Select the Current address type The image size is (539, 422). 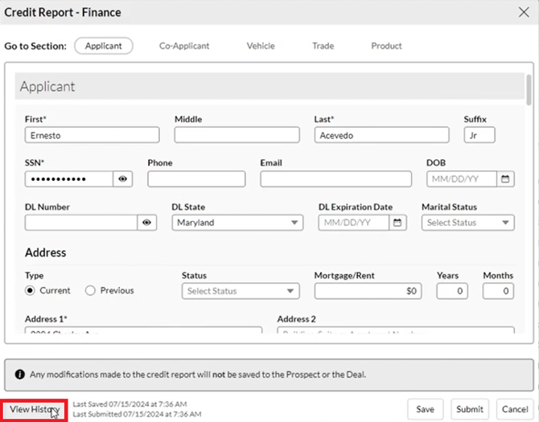(31, 290)
